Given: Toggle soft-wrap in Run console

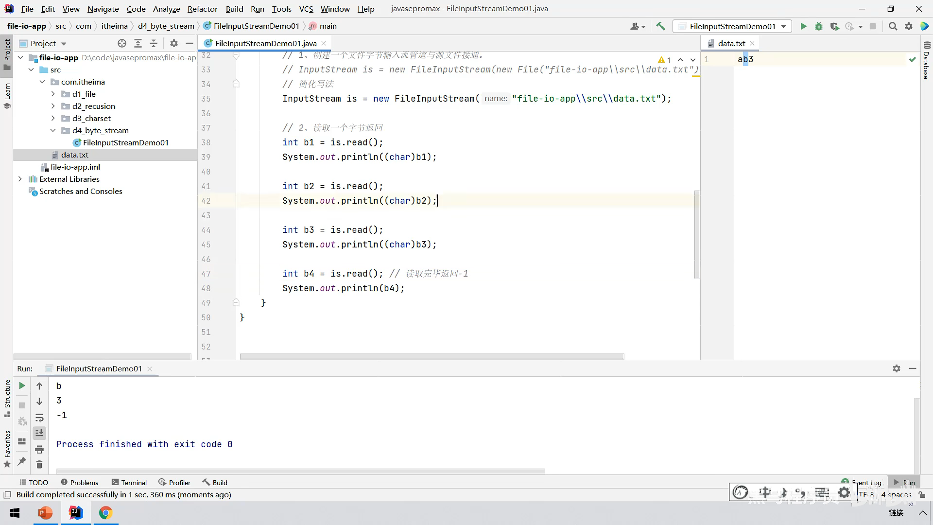Looking at the screenshot, I should click(x=39, y=418).
